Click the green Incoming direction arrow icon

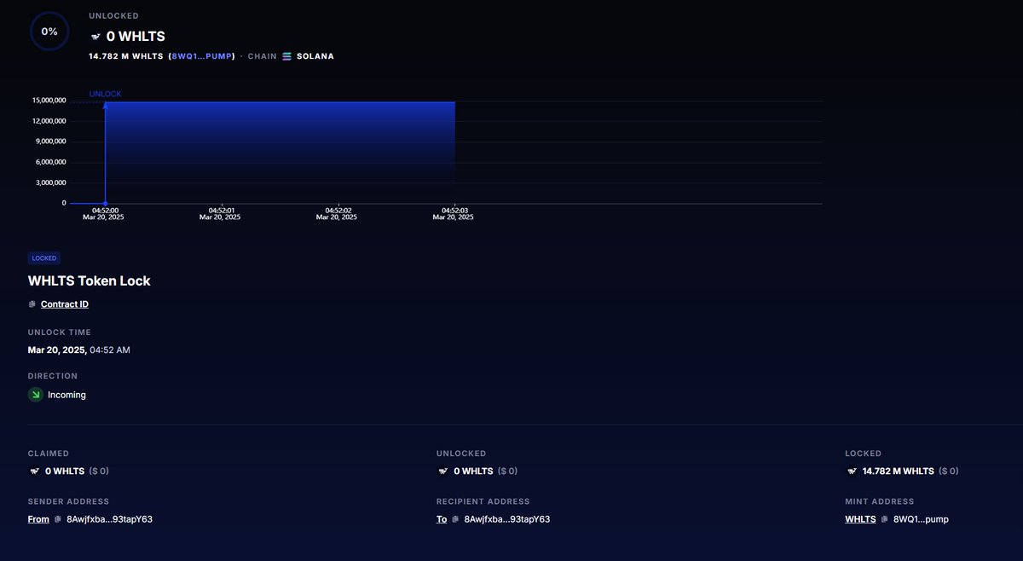pos(35,394)
